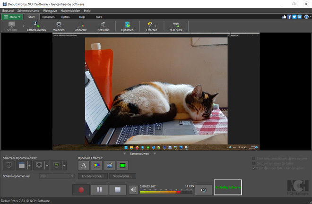
Task: Select the window capture icon
Action: coord(21,165)
